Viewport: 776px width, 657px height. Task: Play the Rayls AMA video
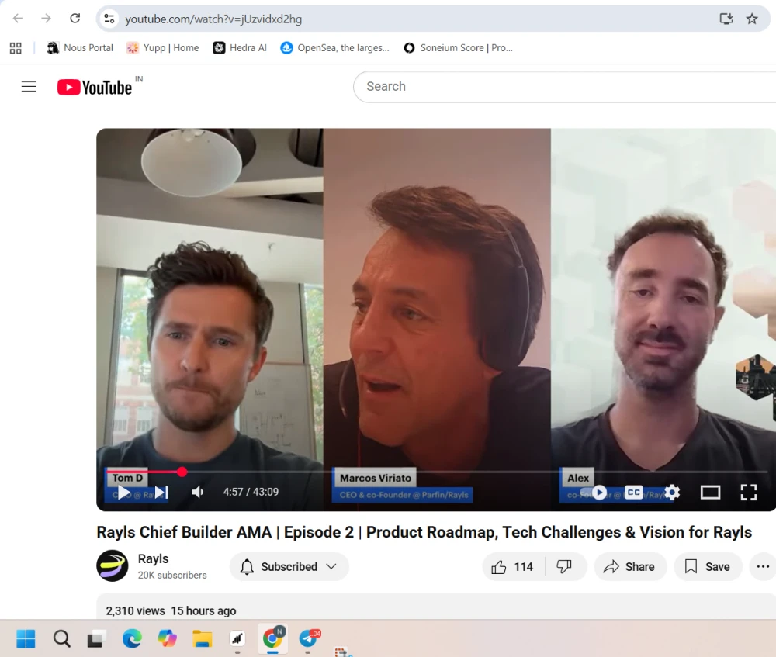point(124,492)
